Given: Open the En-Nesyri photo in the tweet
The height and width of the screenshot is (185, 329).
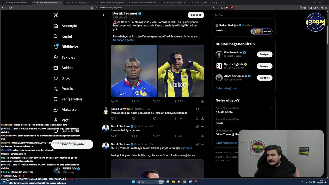Looking at the screenshot, I should coord(181,71).
